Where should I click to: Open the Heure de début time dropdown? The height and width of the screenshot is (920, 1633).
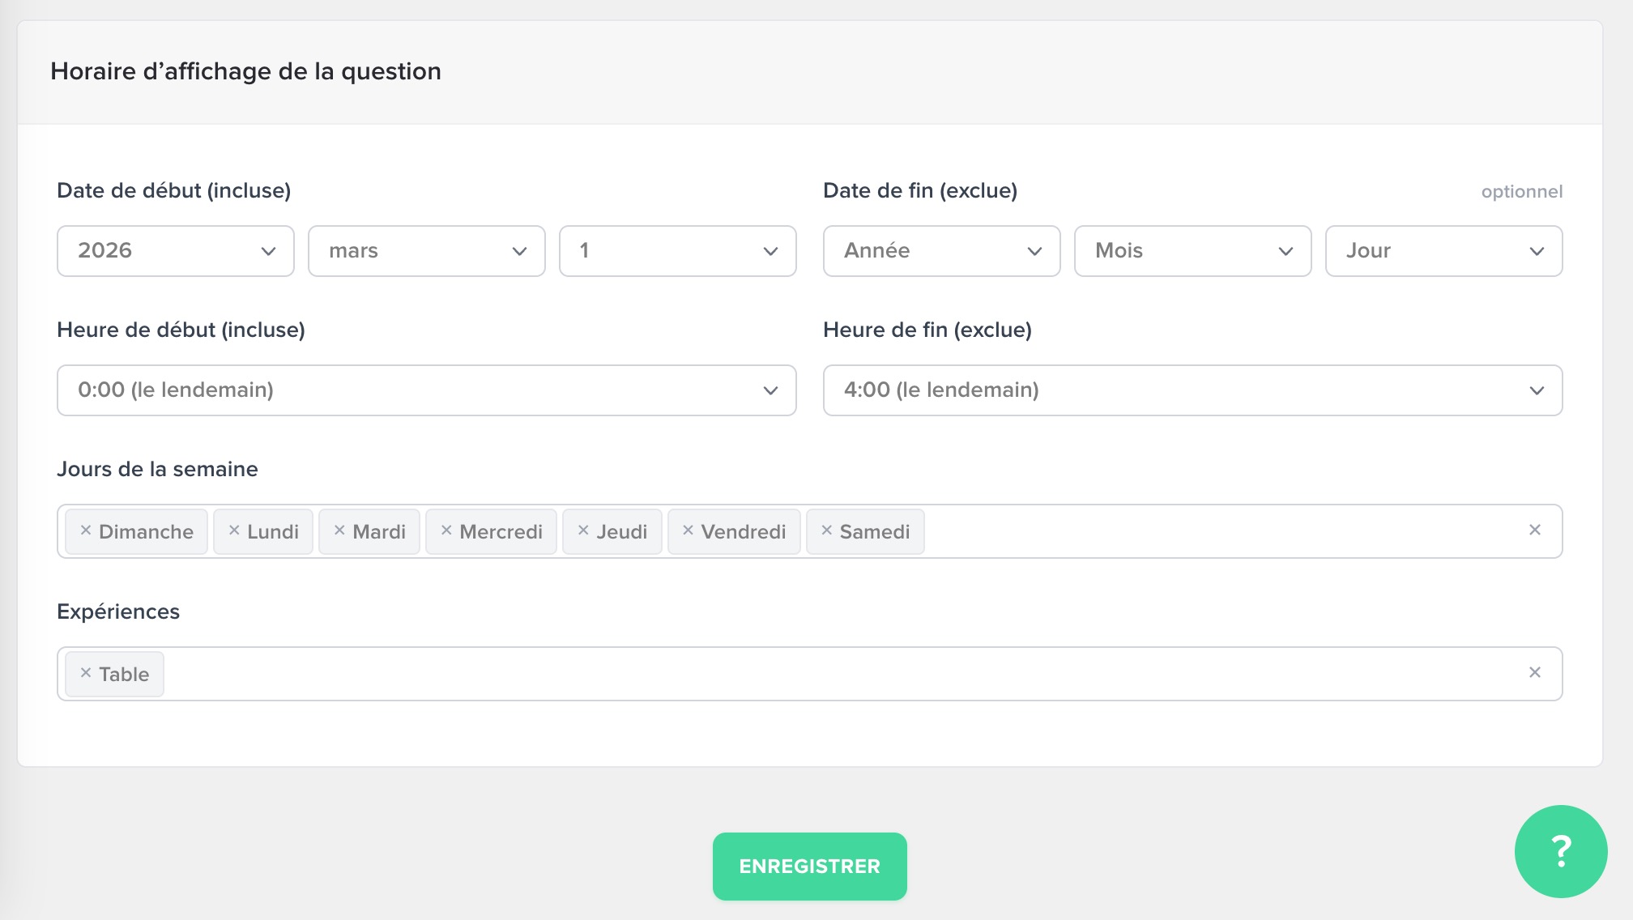click(x=427, y=390)
